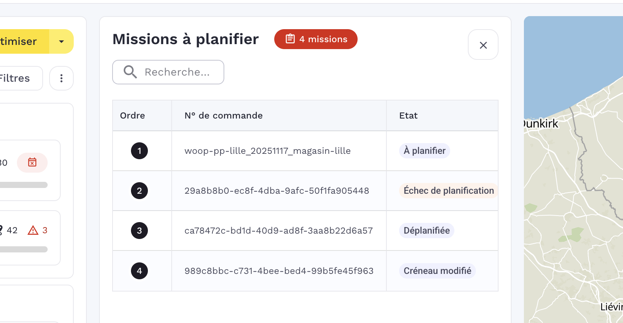Select order number 4 circle
The height and width of the screenshot is (323, 623).
pyautogui.click(x=139, y=271)
